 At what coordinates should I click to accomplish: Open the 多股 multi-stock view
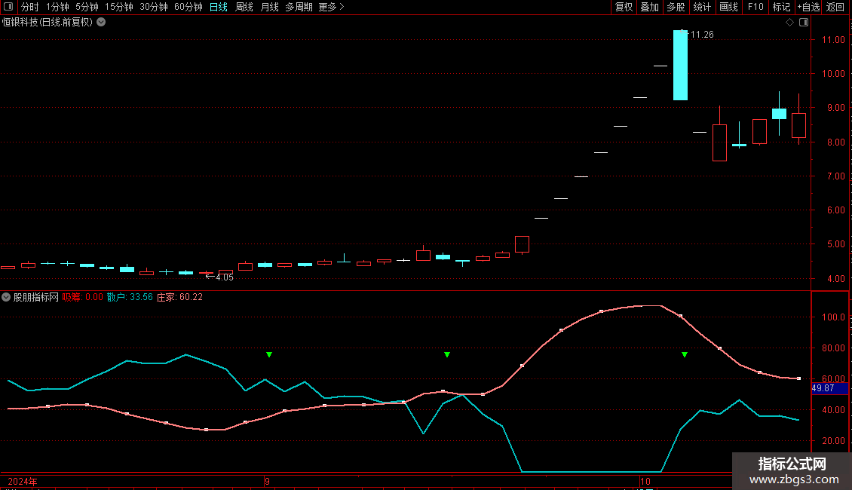(x=676, y=7)
